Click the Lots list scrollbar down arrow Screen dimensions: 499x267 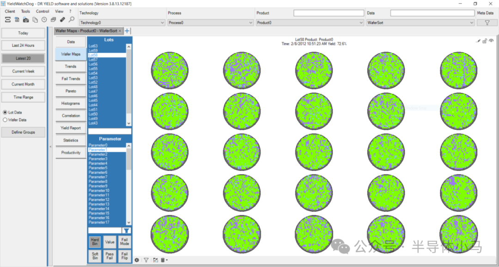[128, 123]
